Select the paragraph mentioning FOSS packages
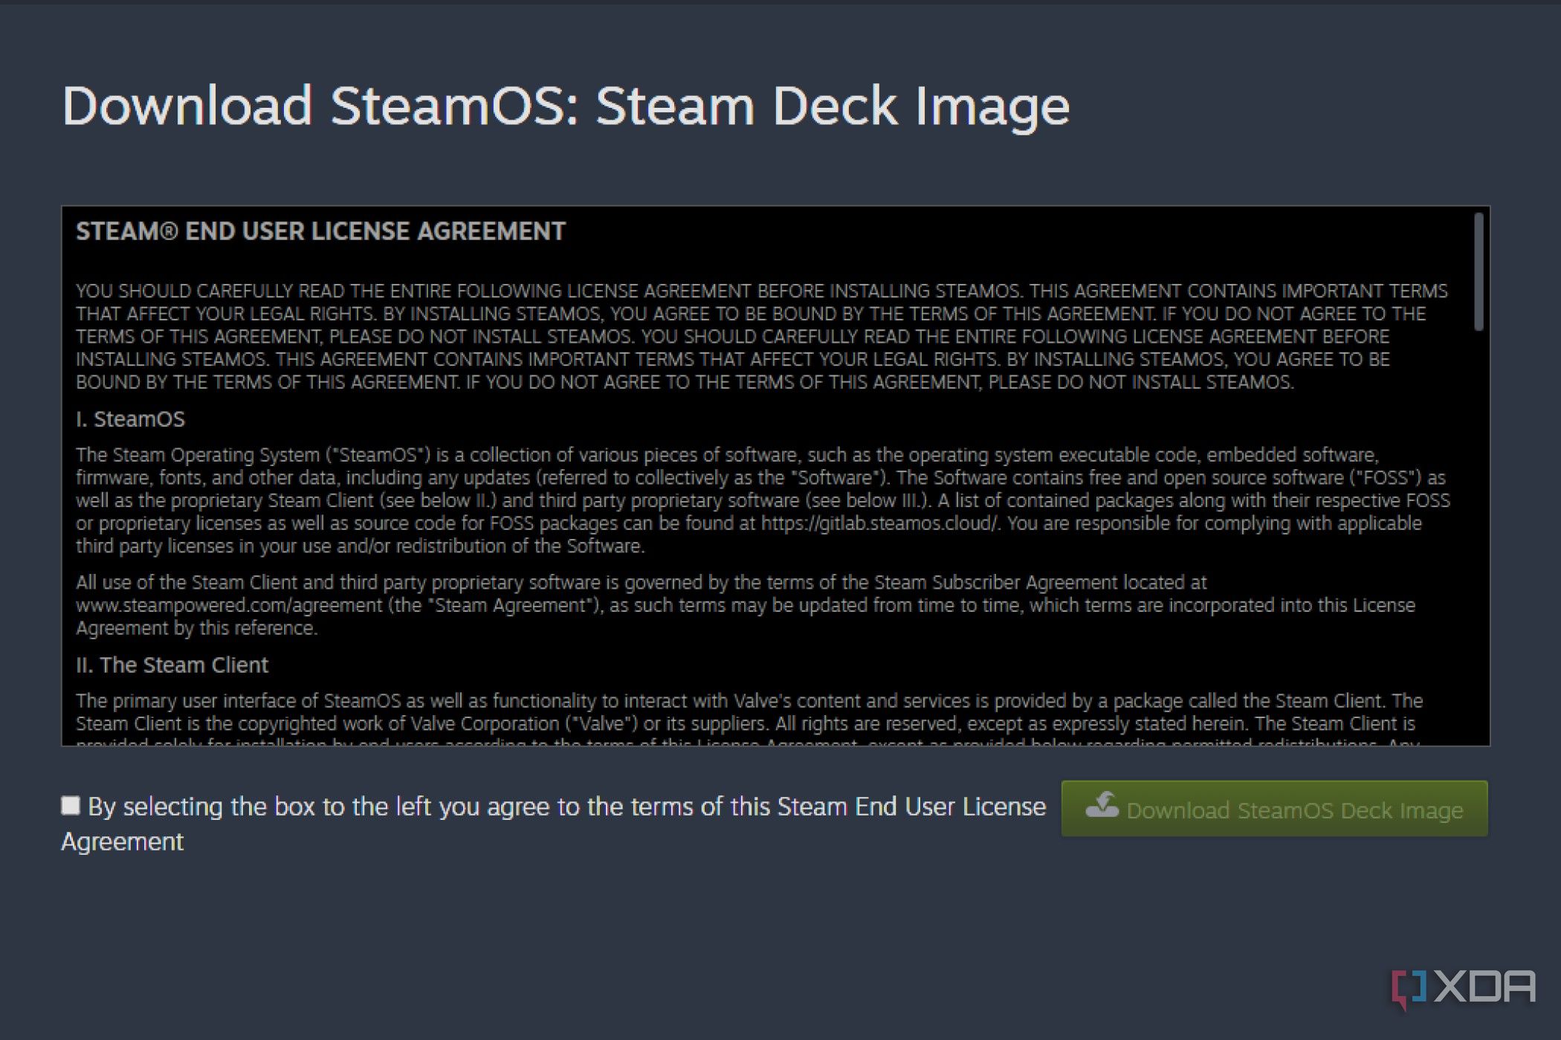Image resolution: width=1561 pixels, height=1040 pixels. (x=743, y=500)
